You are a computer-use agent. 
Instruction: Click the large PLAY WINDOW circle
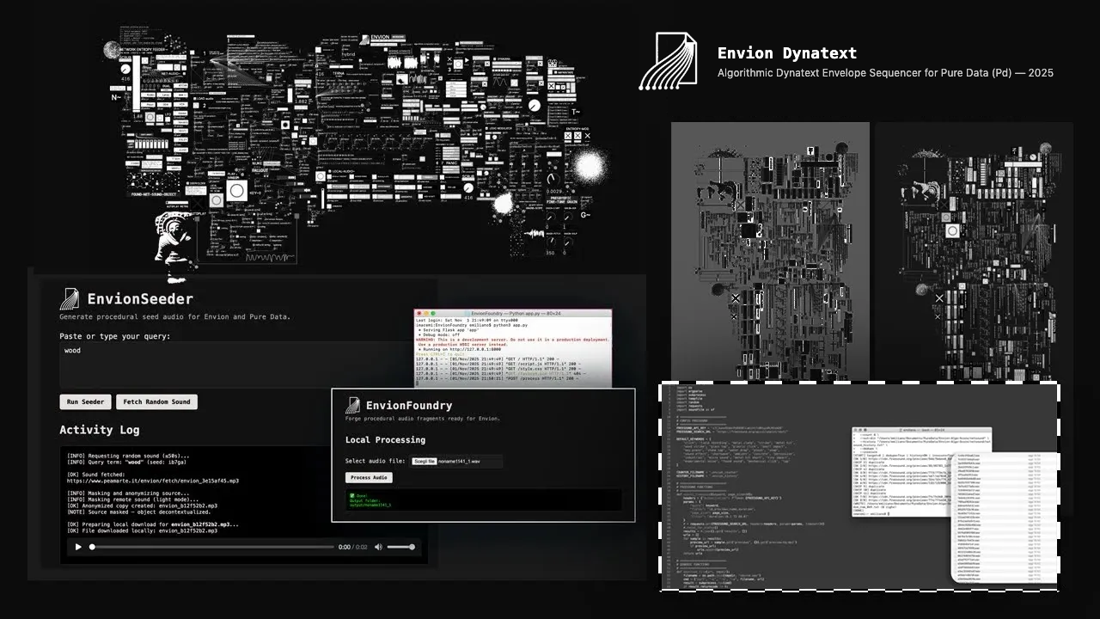[x=237, y=191]
